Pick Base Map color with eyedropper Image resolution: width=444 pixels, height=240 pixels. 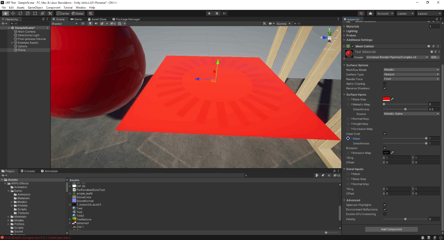coord(392,99)
